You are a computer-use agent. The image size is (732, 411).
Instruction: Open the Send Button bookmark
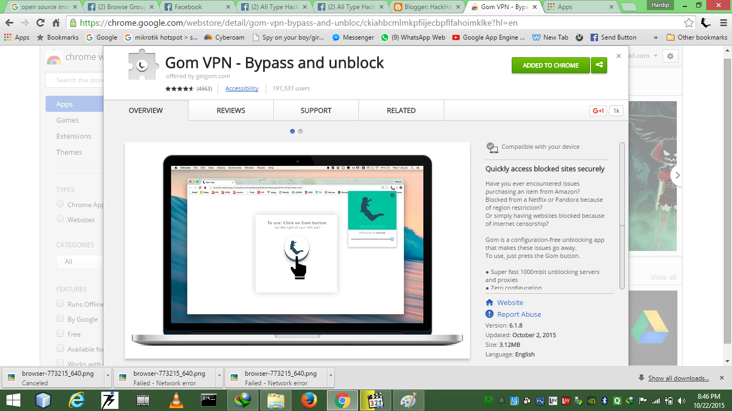pos(613,37)
